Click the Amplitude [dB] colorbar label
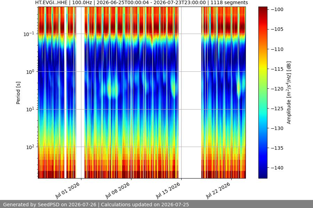The height and width of the screenshot is (208, 313). 289,93
